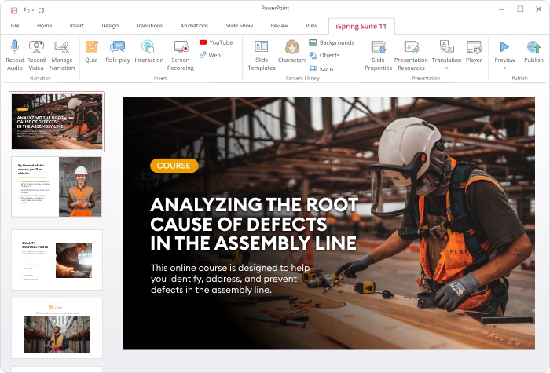
Task: Open Objects in Content Library
Action: pyautogui.click(x=324, y=55)
